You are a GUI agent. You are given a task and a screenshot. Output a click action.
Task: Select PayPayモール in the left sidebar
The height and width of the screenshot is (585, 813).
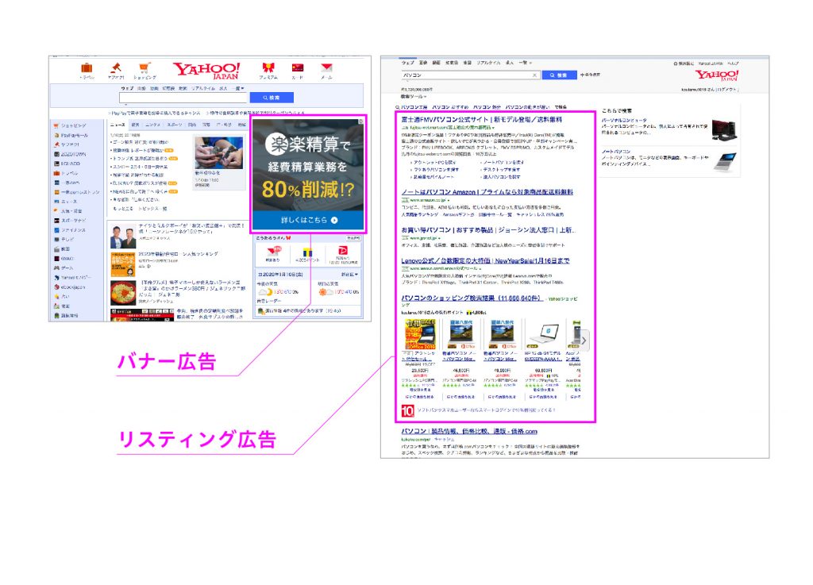click(x=71, y=135)
